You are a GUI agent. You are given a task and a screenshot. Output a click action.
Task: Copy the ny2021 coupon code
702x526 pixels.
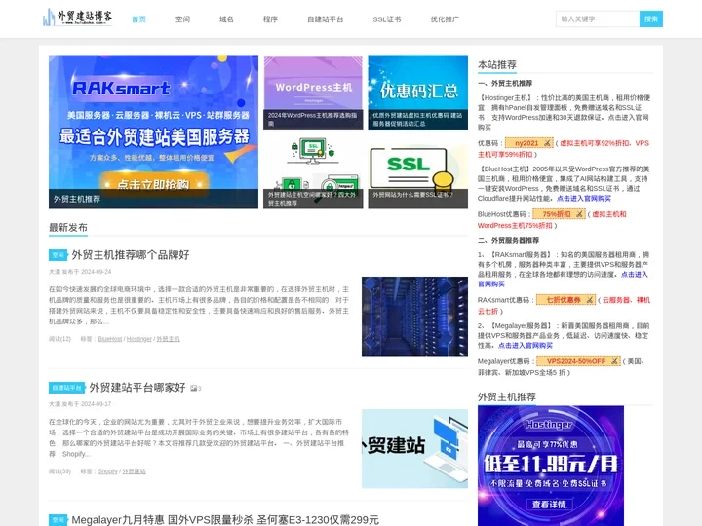pyautogui.click(x=529, y=143)
